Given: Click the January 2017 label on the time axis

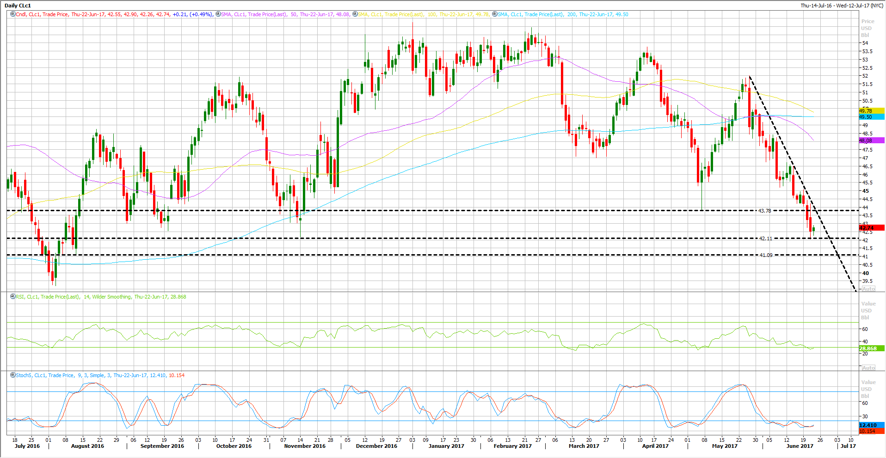Looking at the screenshot, I should [x=446, y=446].
